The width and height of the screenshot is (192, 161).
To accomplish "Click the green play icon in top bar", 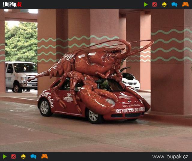I will [x=145, y=4].
